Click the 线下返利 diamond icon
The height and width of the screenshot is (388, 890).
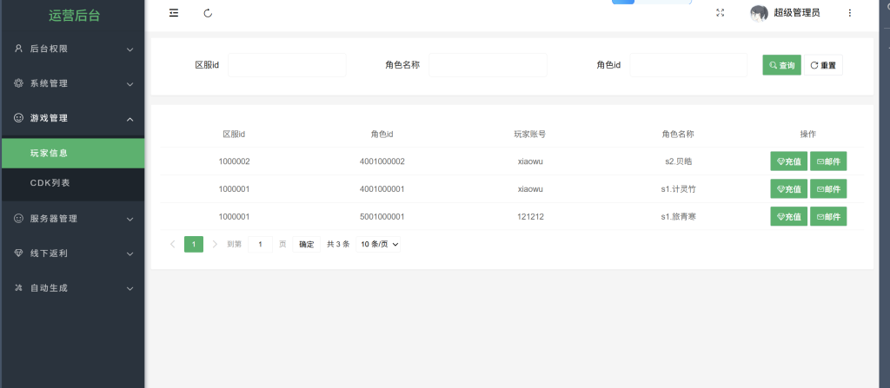[18, 253]
